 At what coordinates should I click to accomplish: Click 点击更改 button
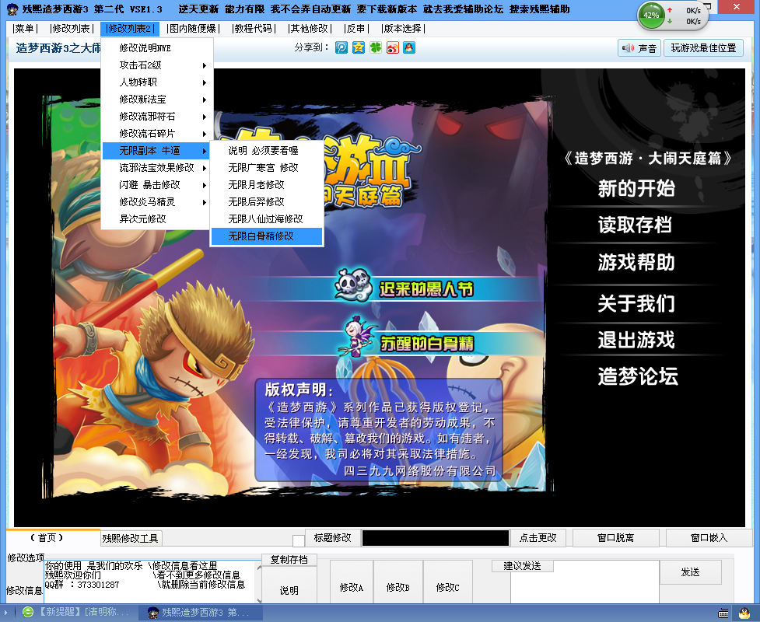pyautogui.click(x=538, y=538)
